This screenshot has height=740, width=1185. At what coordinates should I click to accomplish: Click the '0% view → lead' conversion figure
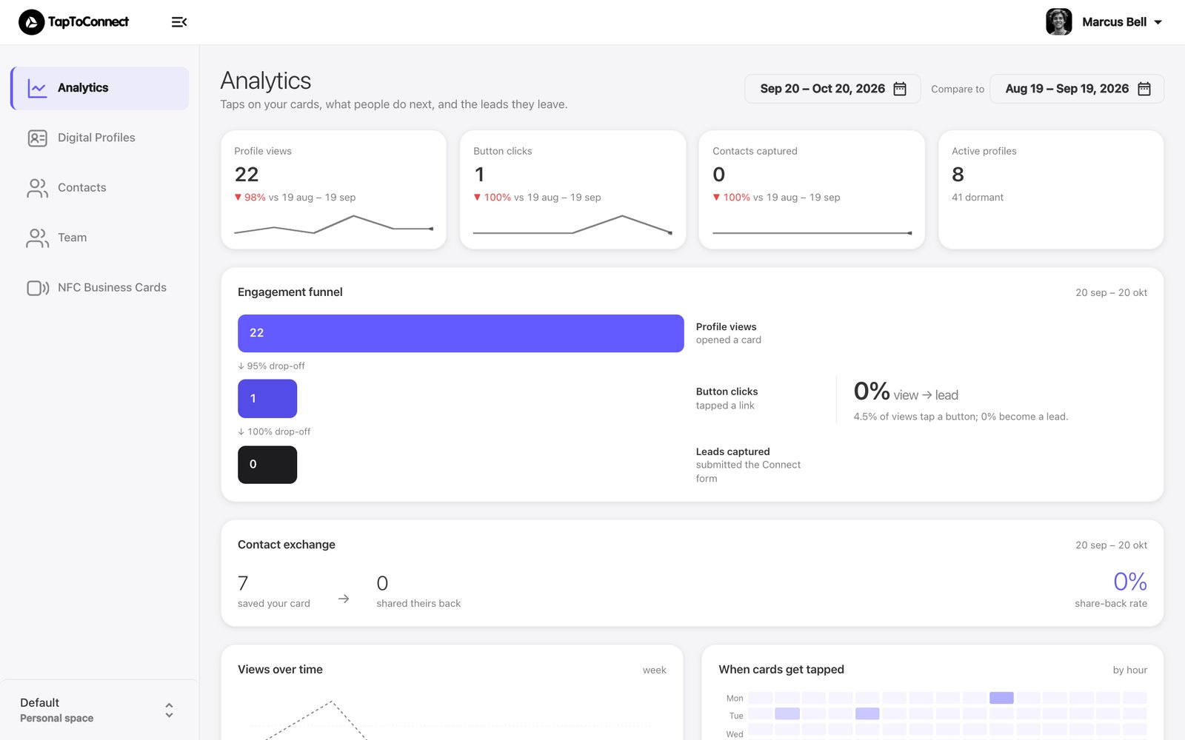pyautogui.click(x=906, y=391)
